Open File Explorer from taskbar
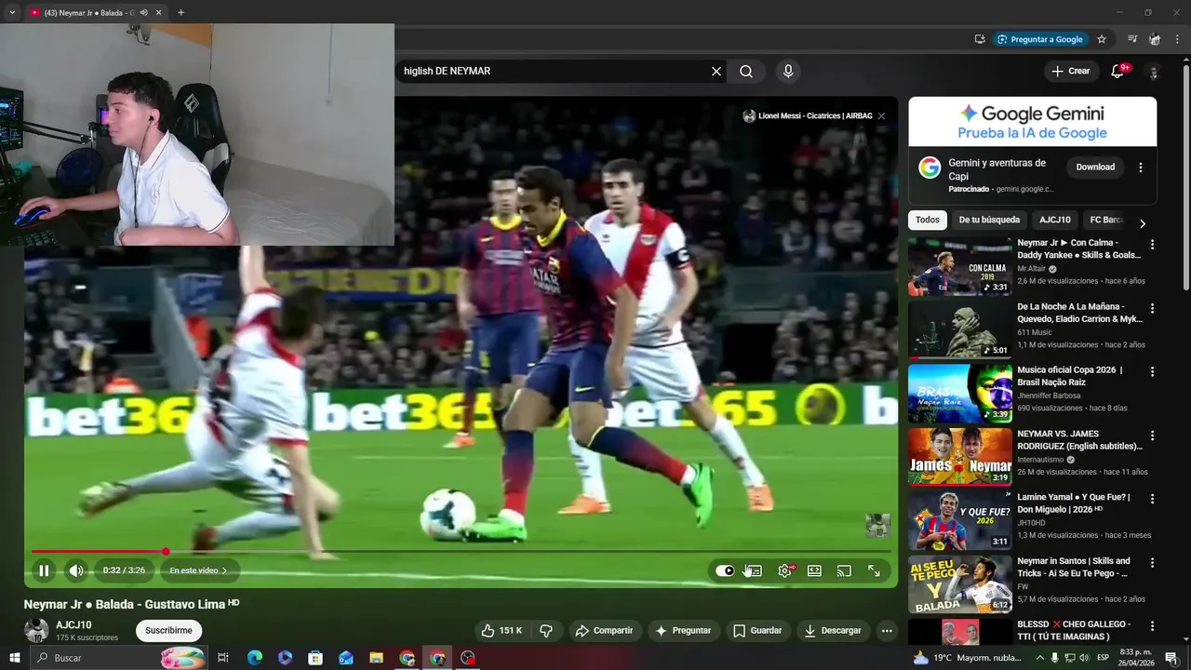Viewport: 1191px width, 670px height. click(376, 658)
